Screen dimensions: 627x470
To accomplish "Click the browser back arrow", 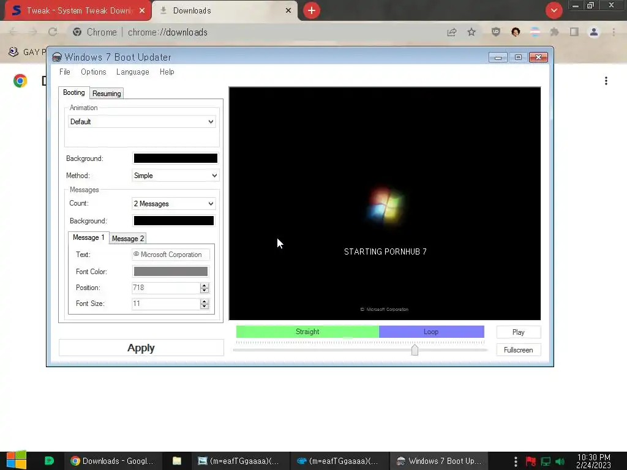I will pos(13,32).
